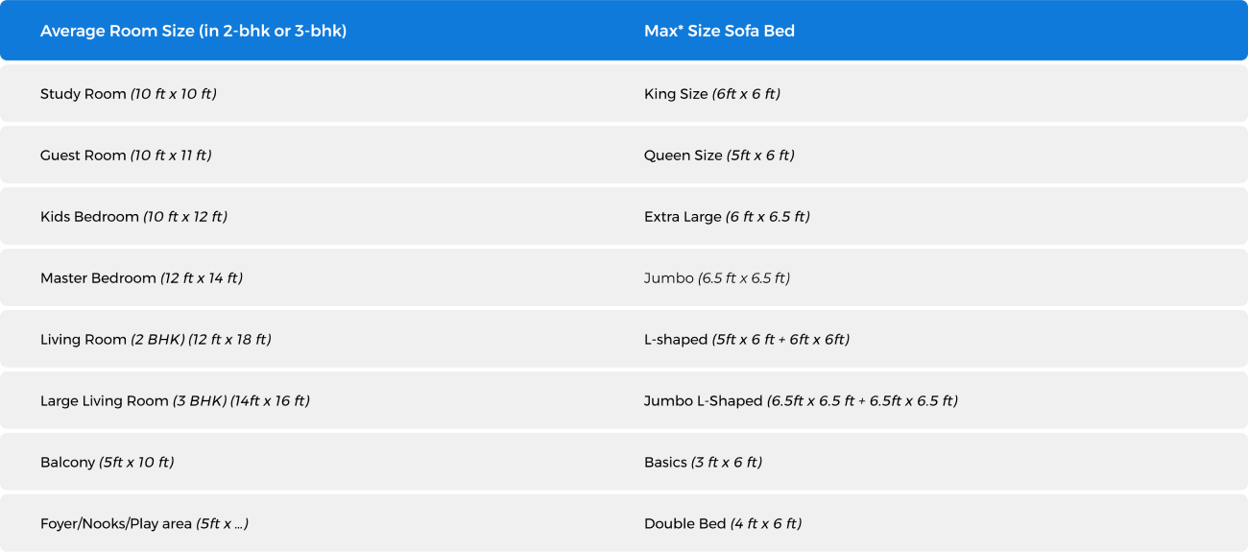The height and width of the screenshot is (552, 1248).
Task: Click the Double Bed sofa bed cell
Action: [x=722, y=524]
